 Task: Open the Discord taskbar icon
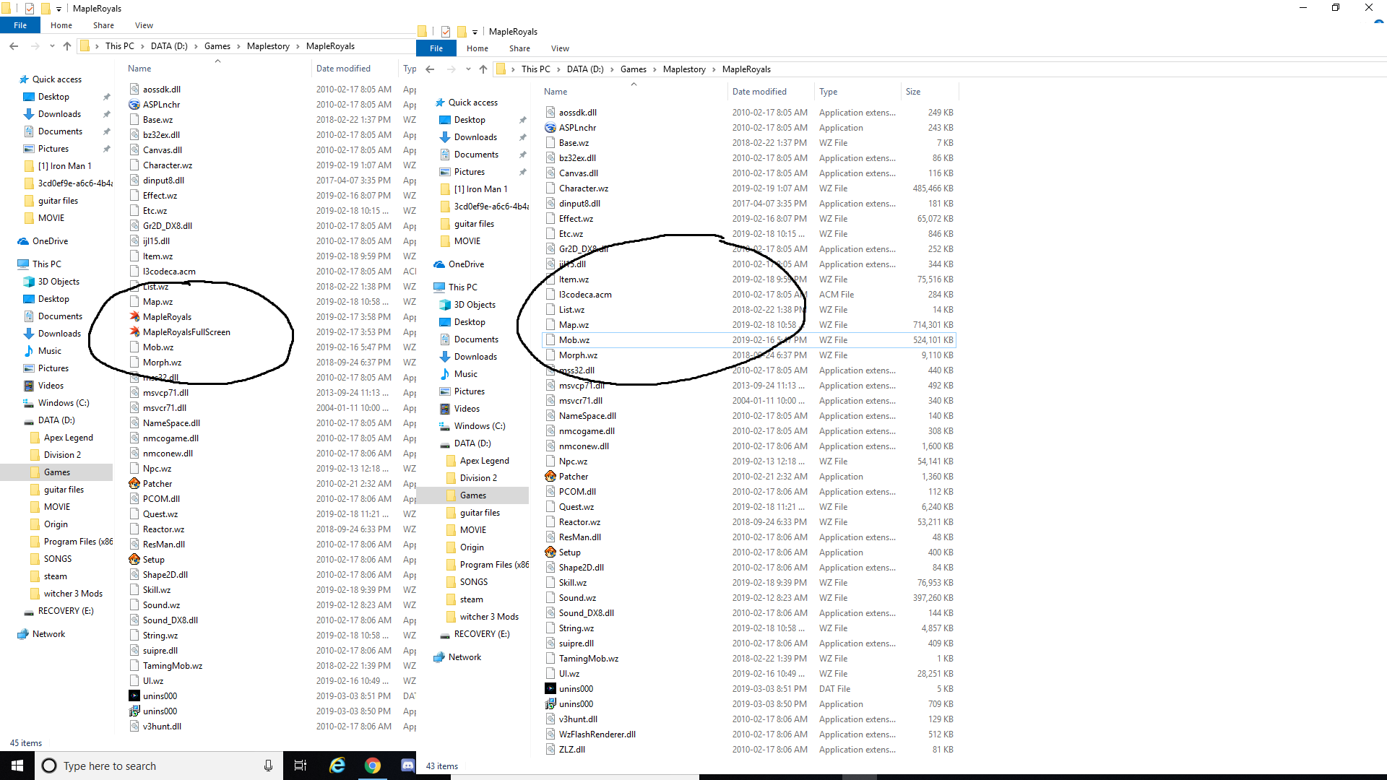click(x=407, y=766)
